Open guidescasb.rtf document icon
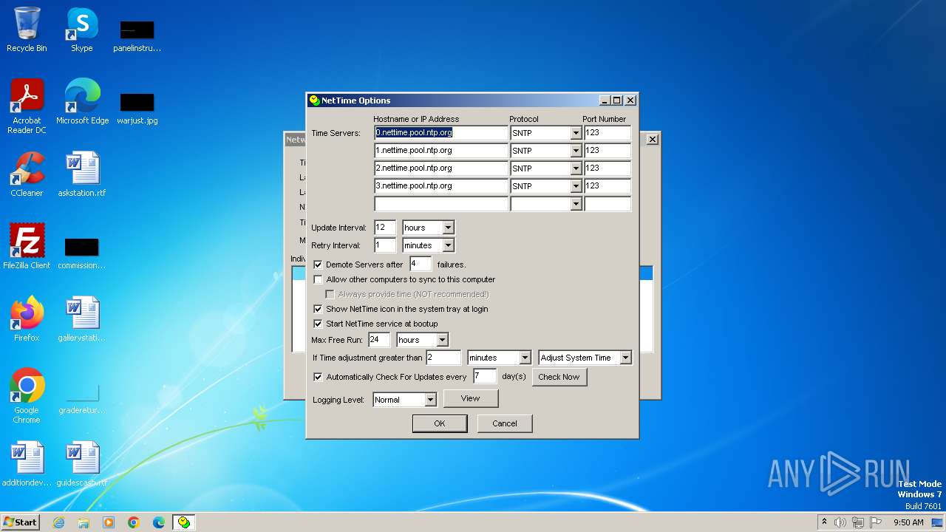The height and width of the screenshot is (532, 946). (82, 464)
